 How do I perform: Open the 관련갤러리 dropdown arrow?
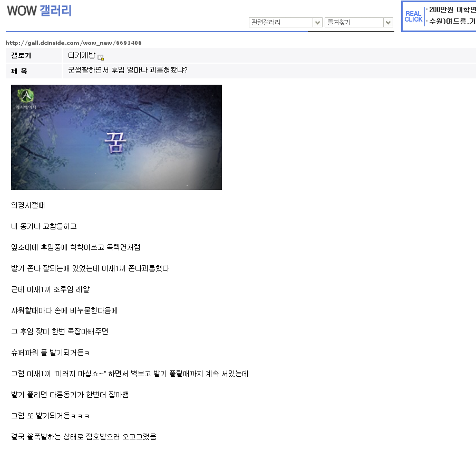(317, 23)
